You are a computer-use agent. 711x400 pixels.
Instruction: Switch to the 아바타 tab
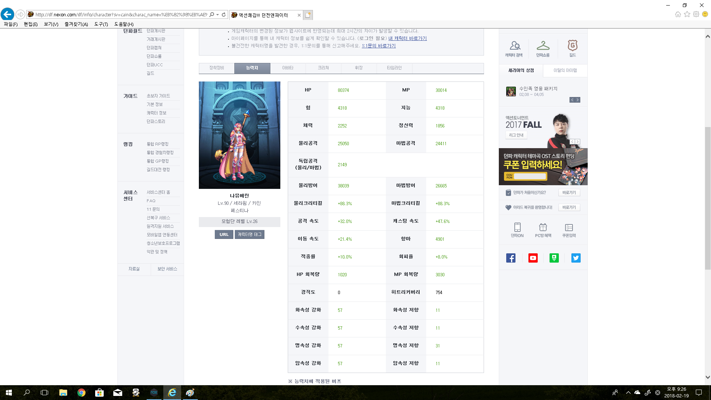pos(288,68)
